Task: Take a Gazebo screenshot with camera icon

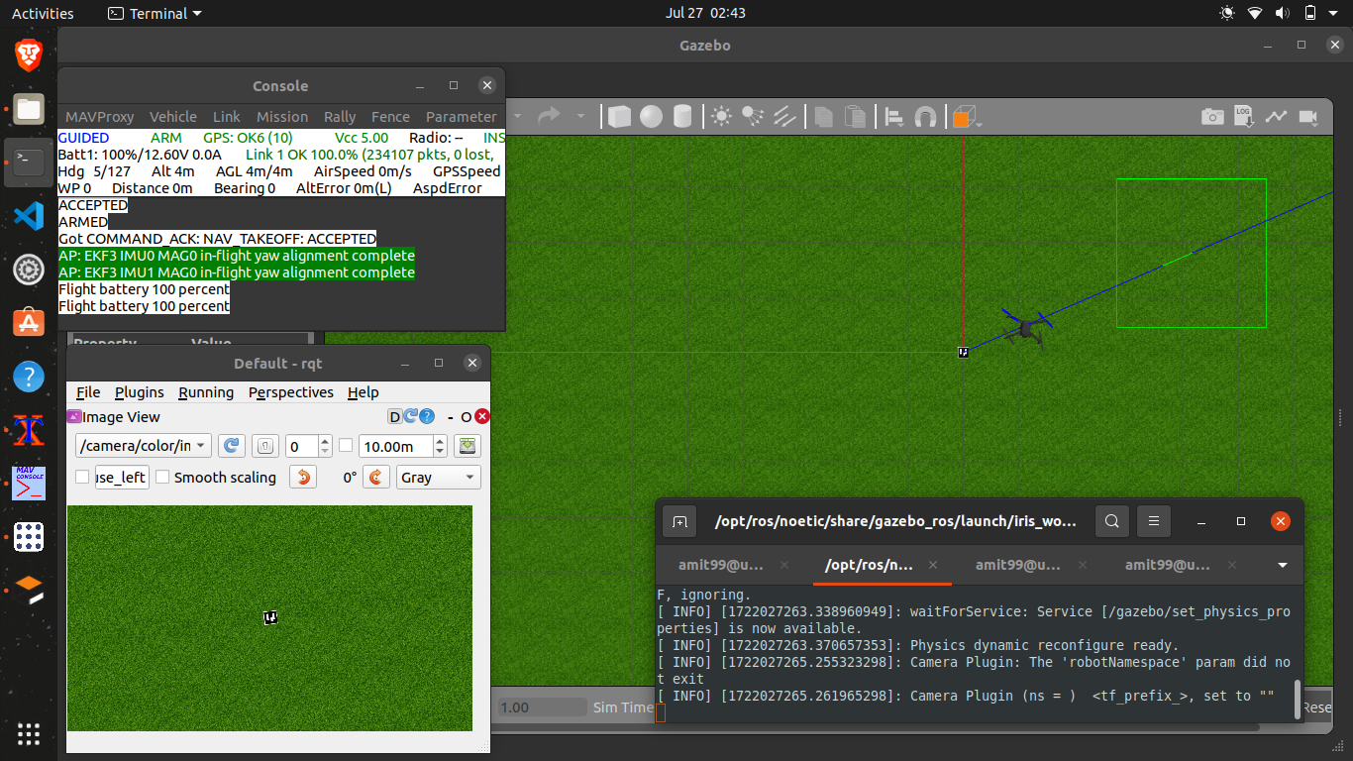Action: [x=1212, y=117]
